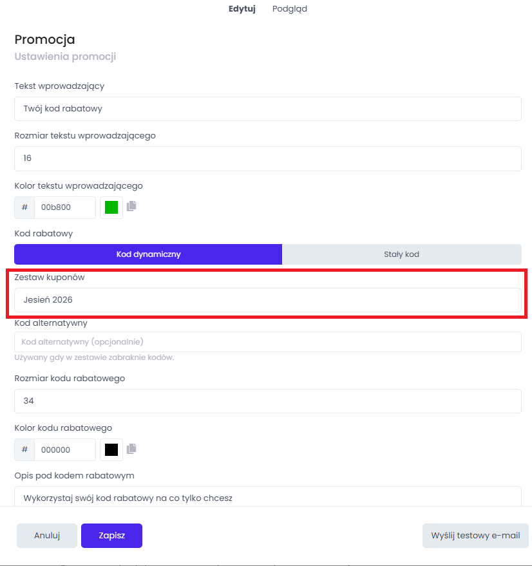Open the Zestaw kuponów dropdown showing Jesień 2026
Viewport: 532px width, 566px height.
click(268, 300)
